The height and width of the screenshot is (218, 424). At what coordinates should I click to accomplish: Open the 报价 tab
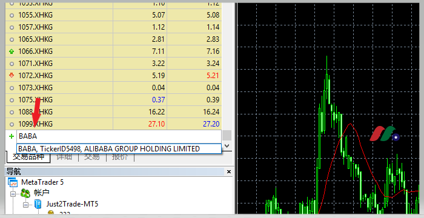[x=120, y=157]
